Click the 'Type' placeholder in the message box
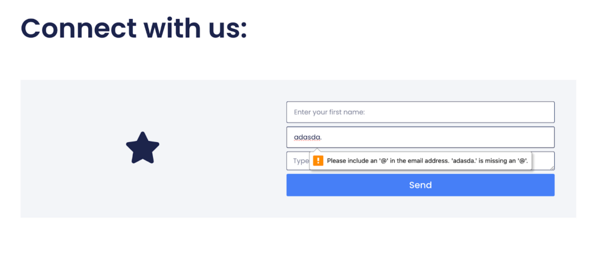This screenshot has width=607, height=260. pyautogui.click(x=301, y=161)
